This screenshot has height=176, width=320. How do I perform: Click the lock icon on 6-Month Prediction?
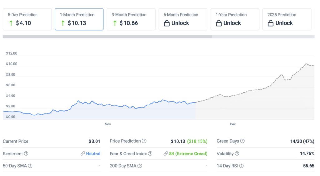[x=167, y=23]
